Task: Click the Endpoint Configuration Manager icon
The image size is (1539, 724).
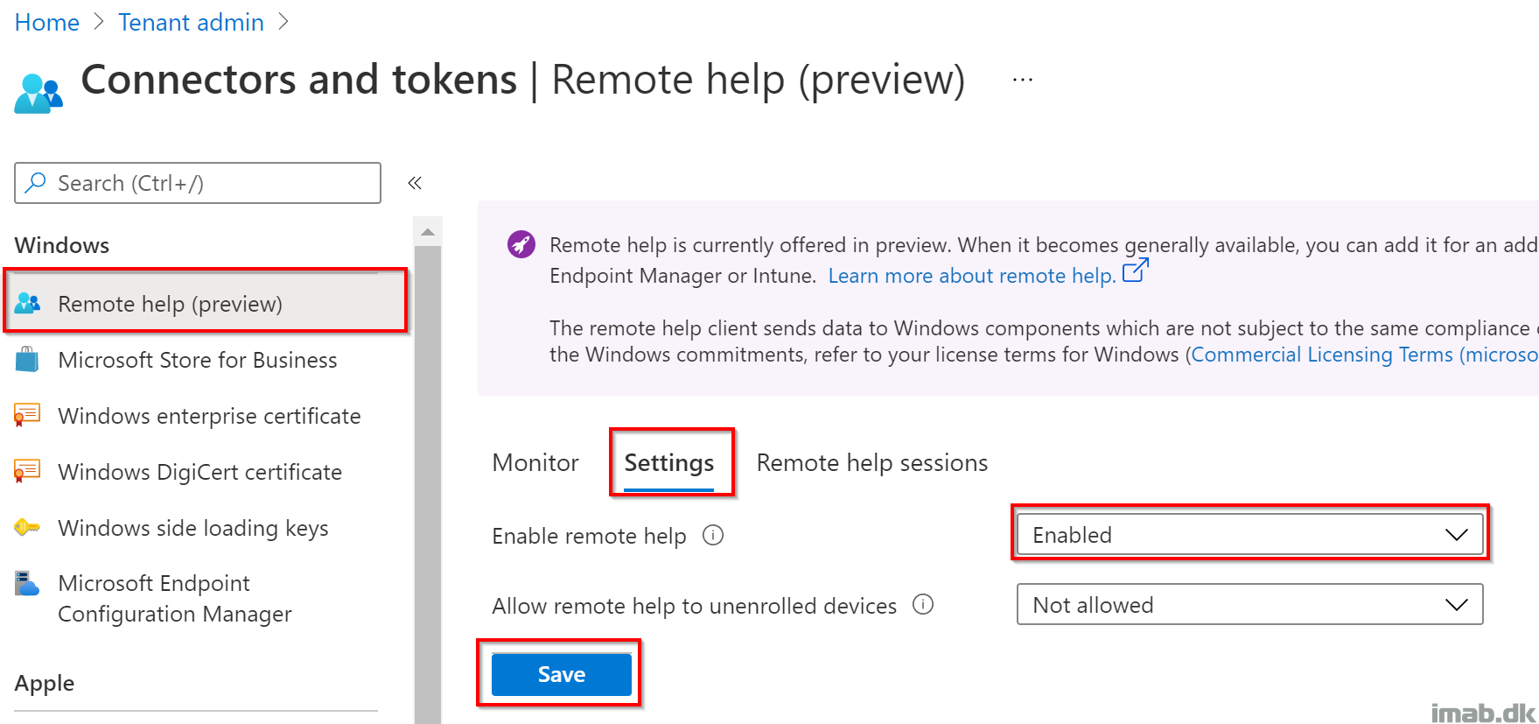Action: point(27,583)
